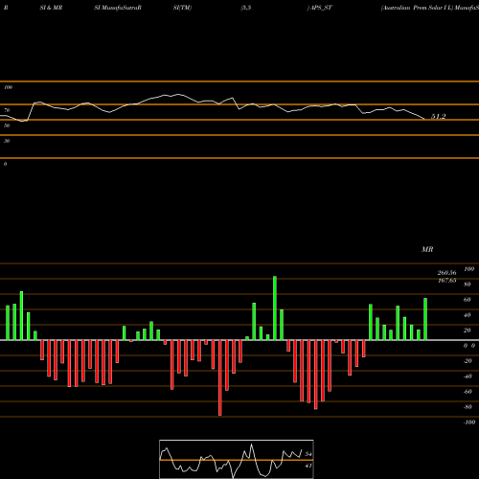The width and height of the screenshot is (479, 479).
Task: Select the MR axis label '-60'
Action: click(468, 392)
